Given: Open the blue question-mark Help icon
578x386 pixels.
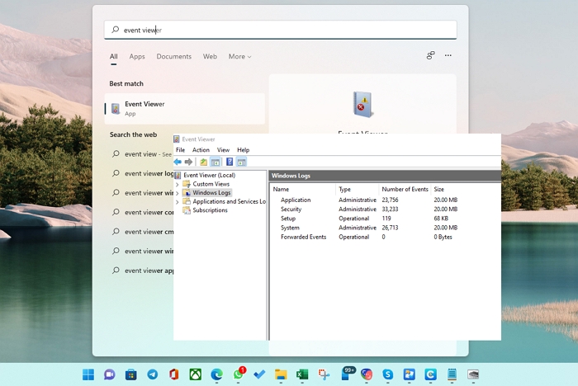Looking at the screenshot, I should 230,162.
